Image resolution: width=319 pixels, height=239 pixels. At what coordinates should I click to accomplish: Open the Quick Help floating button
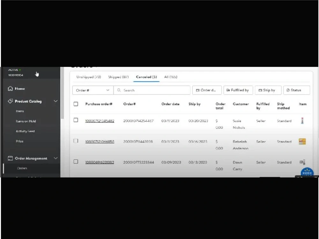pyautogui.click(x=307, y=172)
